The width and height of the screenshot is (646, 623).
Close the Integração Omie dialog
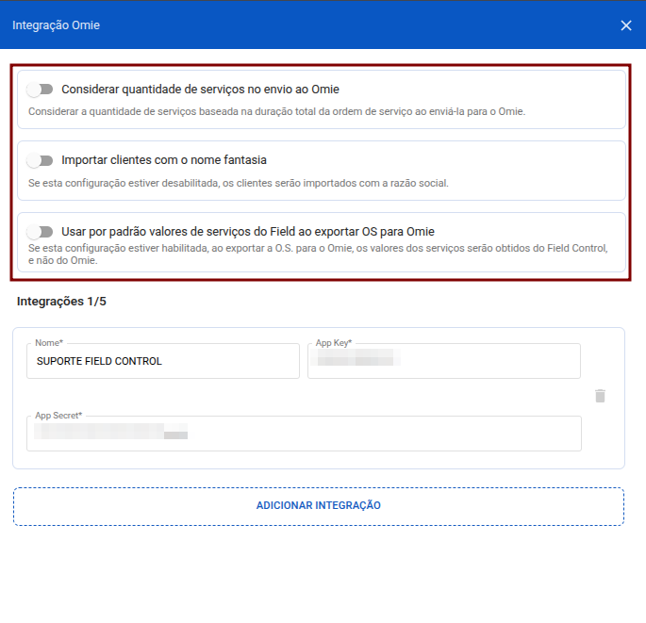(626, 25)
